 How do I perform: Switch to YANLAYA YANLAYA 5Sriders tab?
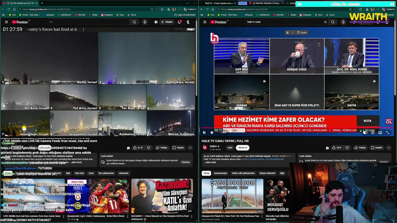[266, 3]
